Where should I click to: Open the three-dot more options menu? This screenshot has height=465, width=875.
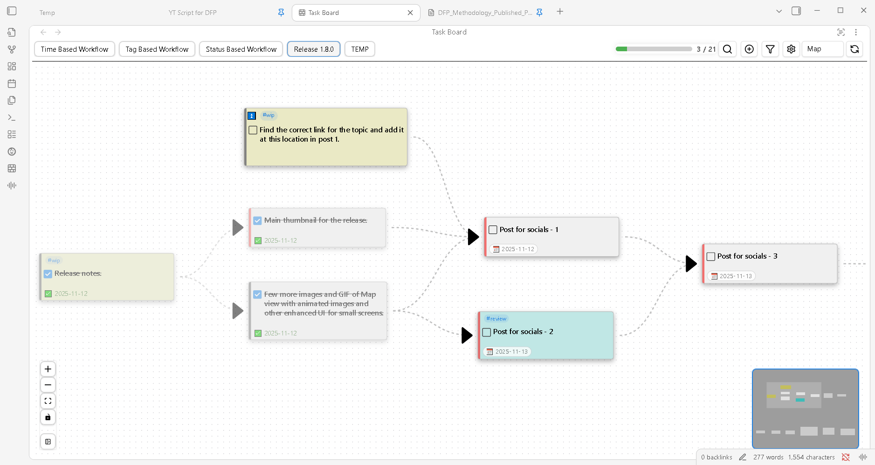click(856, 32)
